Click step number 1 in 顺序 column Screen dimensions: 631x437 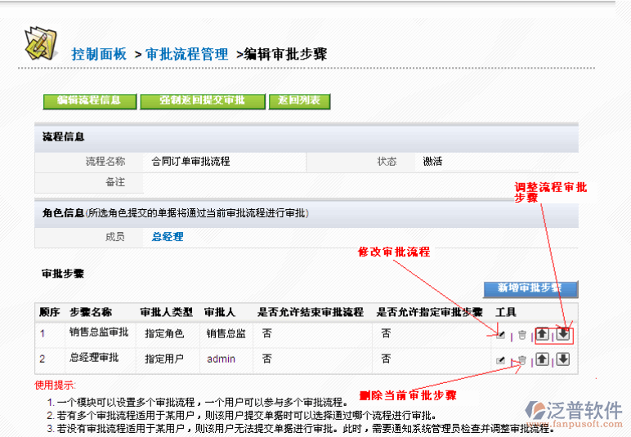pos(43,333)
